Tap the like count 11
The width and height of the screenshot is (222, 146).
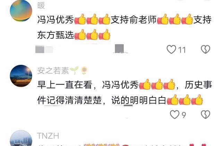click(182, 50)
